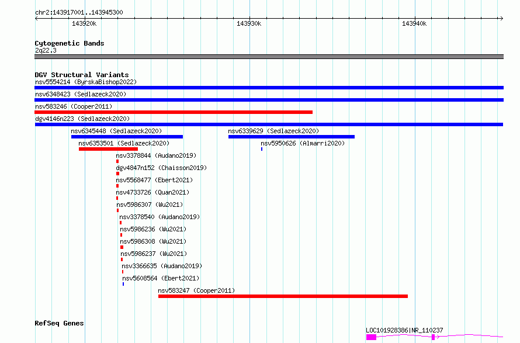Select the red mark under nsv3378844

117,161
